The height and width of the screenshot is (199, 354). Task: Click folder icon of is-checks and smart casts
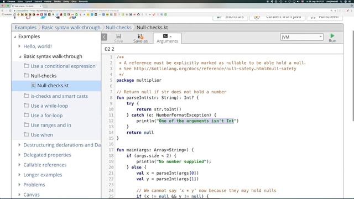[x=27, y=96]
